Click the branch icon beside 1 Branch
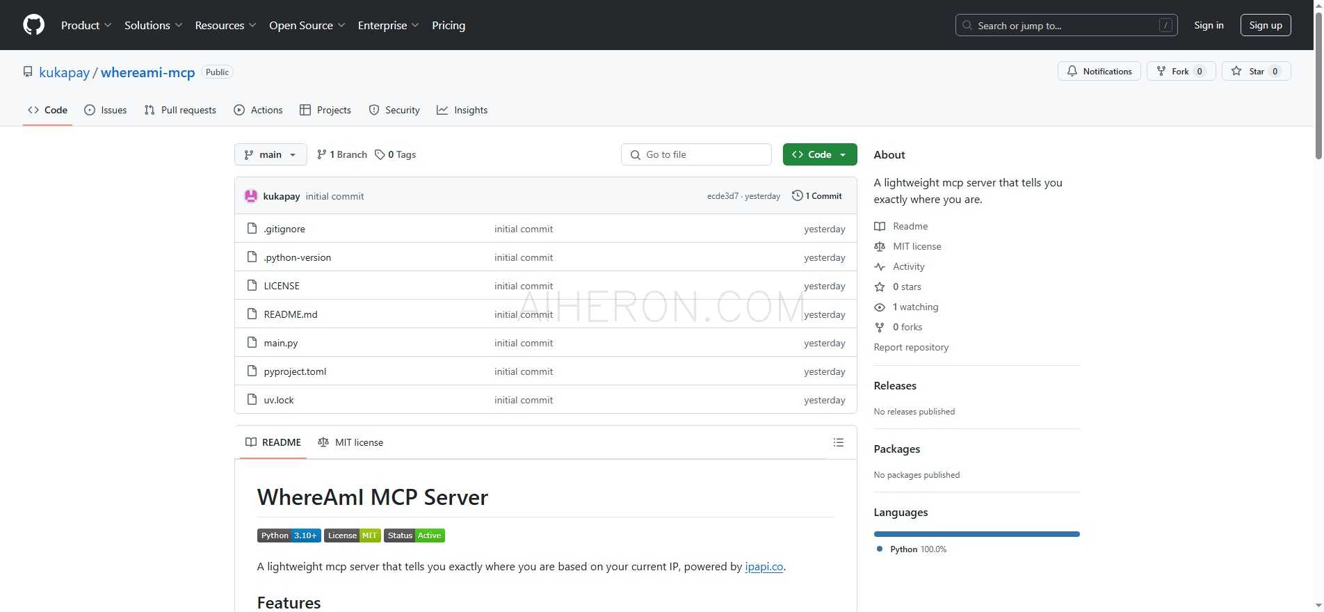 point(321,154)
